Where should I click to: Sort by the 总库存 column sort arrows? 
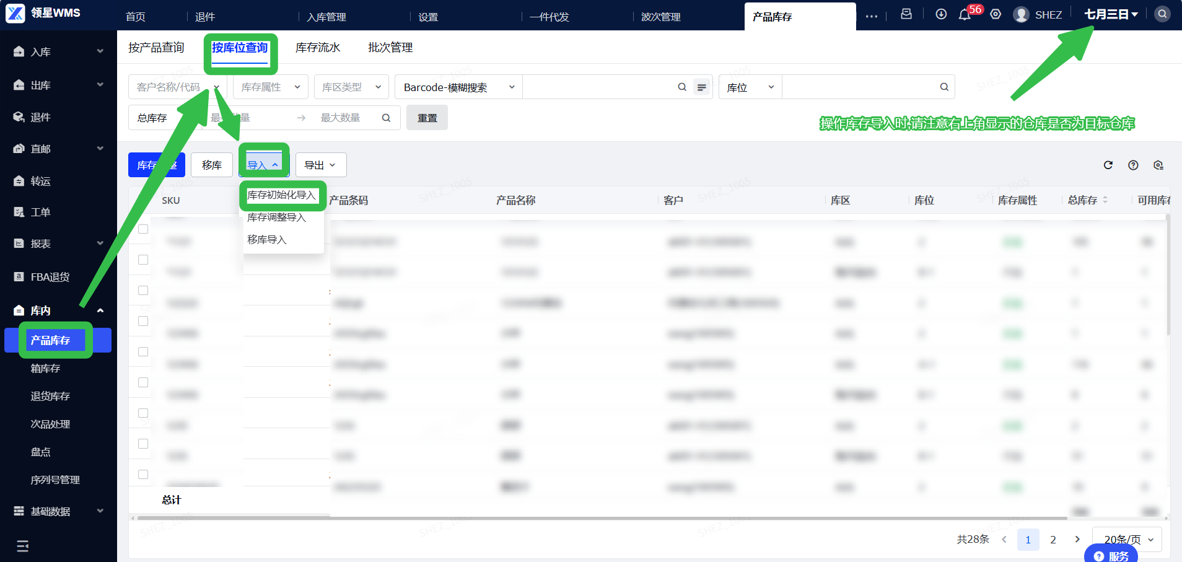click(x=1105, y=200)
